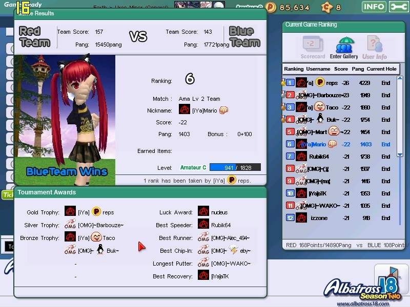Image resolution: width=410 pixels, height=307 pixels.
Task: Click the rank 10 blue number badge
Action: coord(290,193)
